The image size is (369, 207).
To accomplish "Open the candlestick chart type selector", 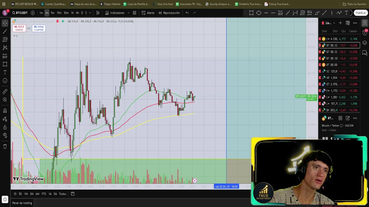I will 98,13.
